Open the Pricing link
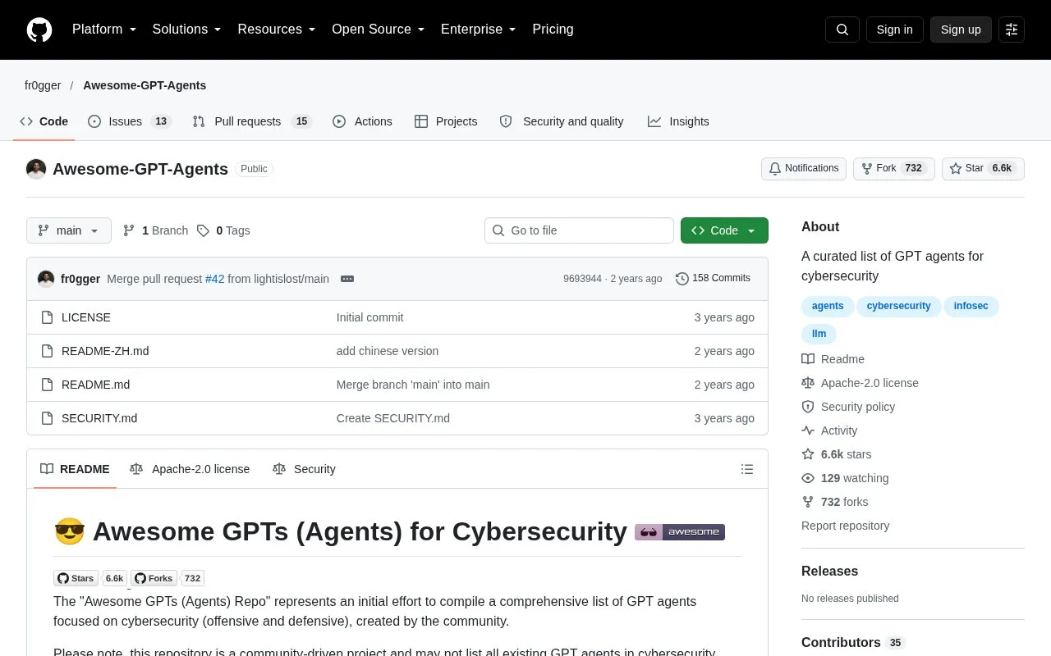The height and width of the screenshot is (656, 1051). click(553, 30)
